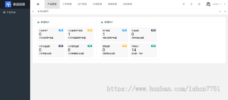The width and height of the screenshot is (228, 100).
Task: Click the green badge on the 今日提现金额 card
Action: pyautogui.click(x=90, y=46)
